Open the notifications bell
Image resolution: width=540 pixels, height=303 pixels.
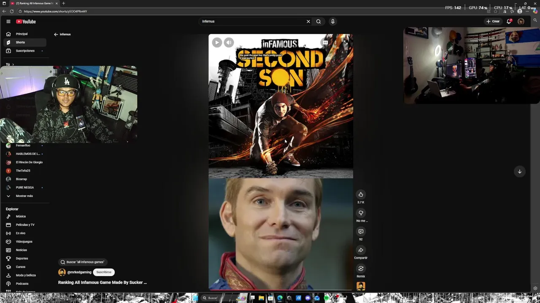click(x=509, y=21)
